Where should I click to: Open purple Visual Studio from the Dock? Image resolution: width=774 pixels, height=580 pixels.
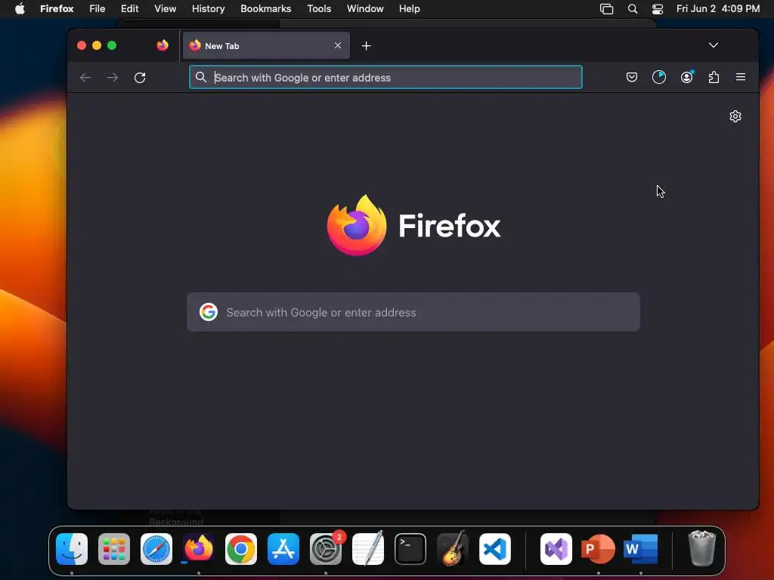(x=556, y=549)
